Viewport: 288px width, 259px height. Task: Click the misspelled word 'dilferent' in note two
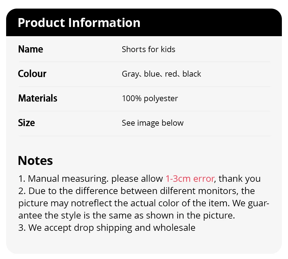(178, 191)
